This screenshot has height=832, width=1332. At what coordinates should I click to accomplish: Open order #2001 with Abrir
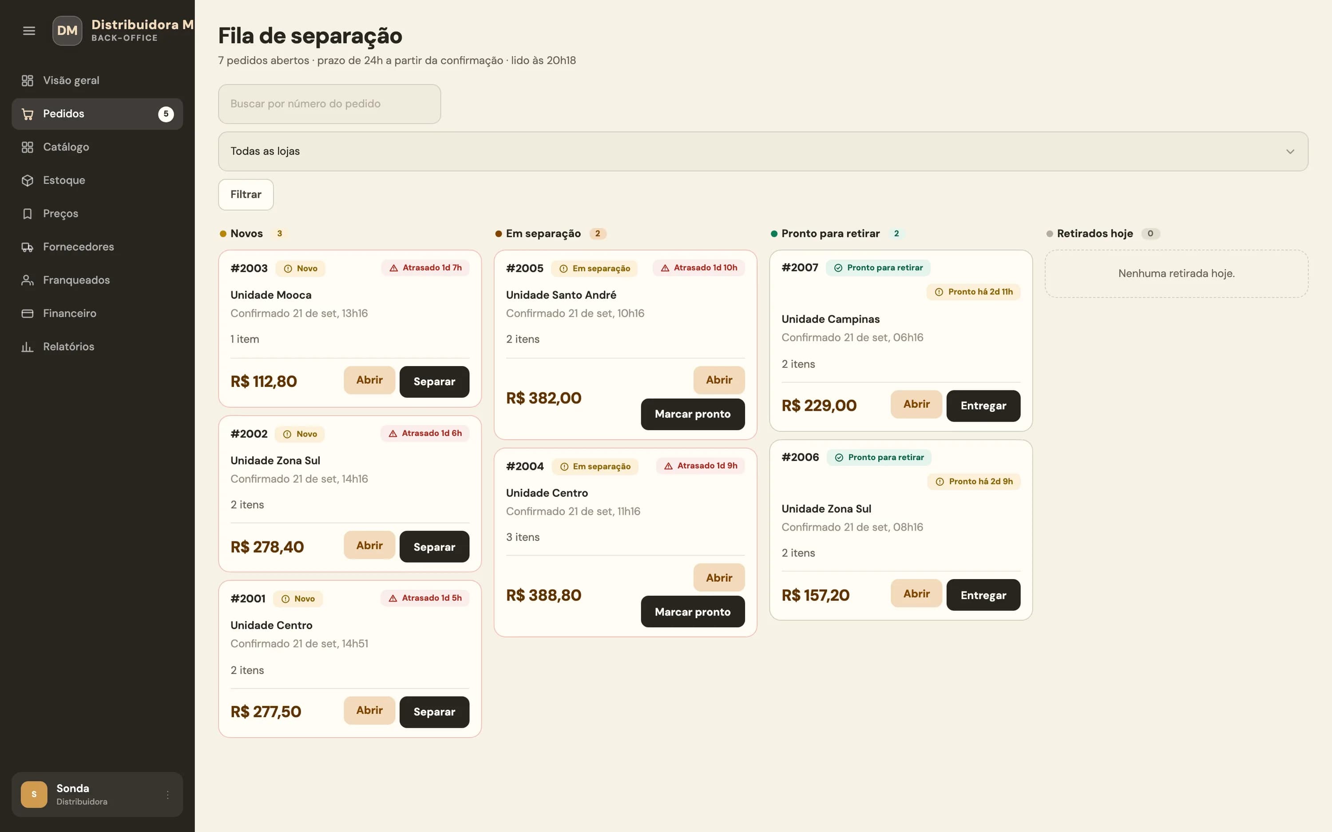369,710
